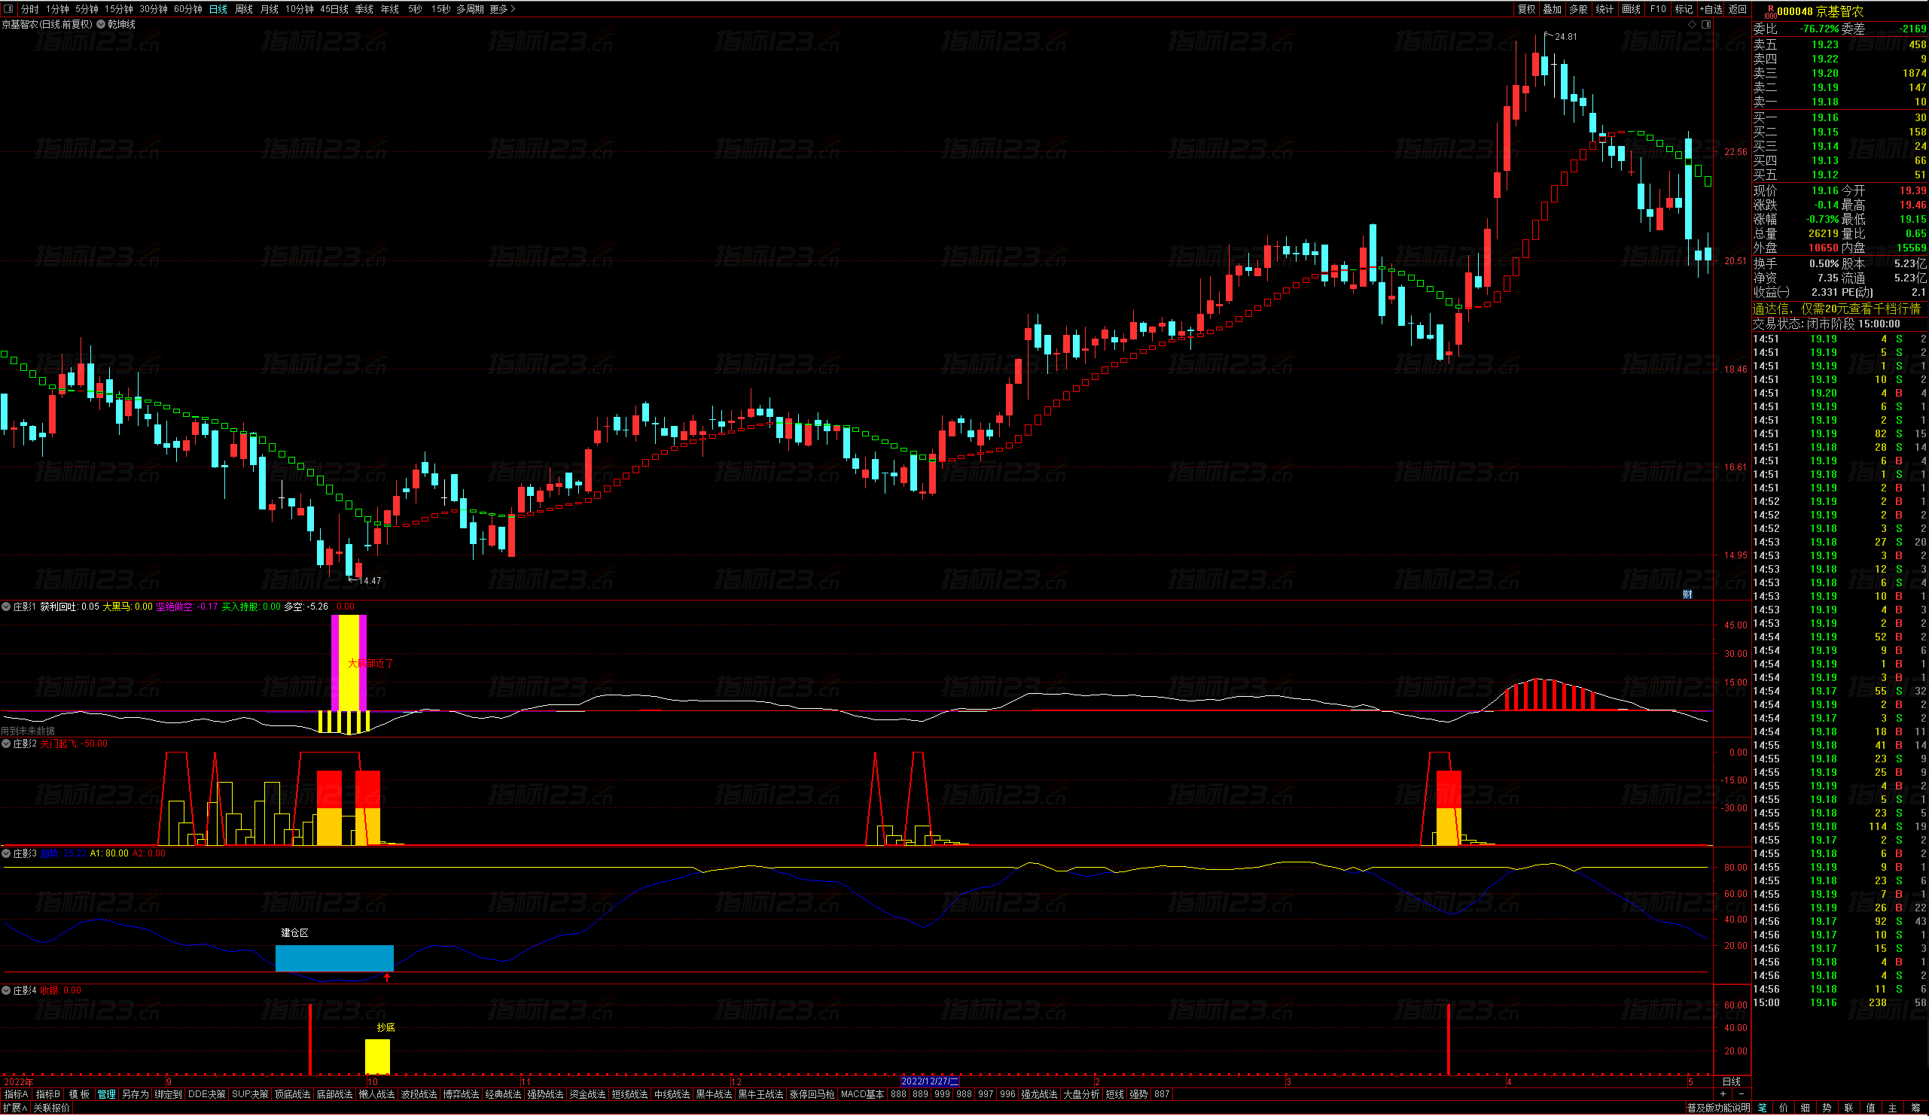Open the 庄影2 indicator dropdown arrow
The image size is (1929, 1116).
(6, 744)
